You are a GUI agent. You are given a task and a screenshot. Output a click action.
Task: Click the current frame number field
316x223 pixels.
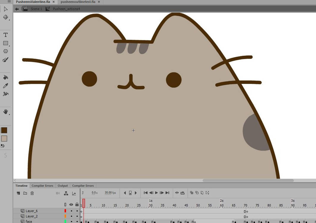pyautogui.click(x=83, y=193)
